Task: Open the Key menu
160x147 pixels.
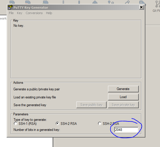Action: coord(20,13)
